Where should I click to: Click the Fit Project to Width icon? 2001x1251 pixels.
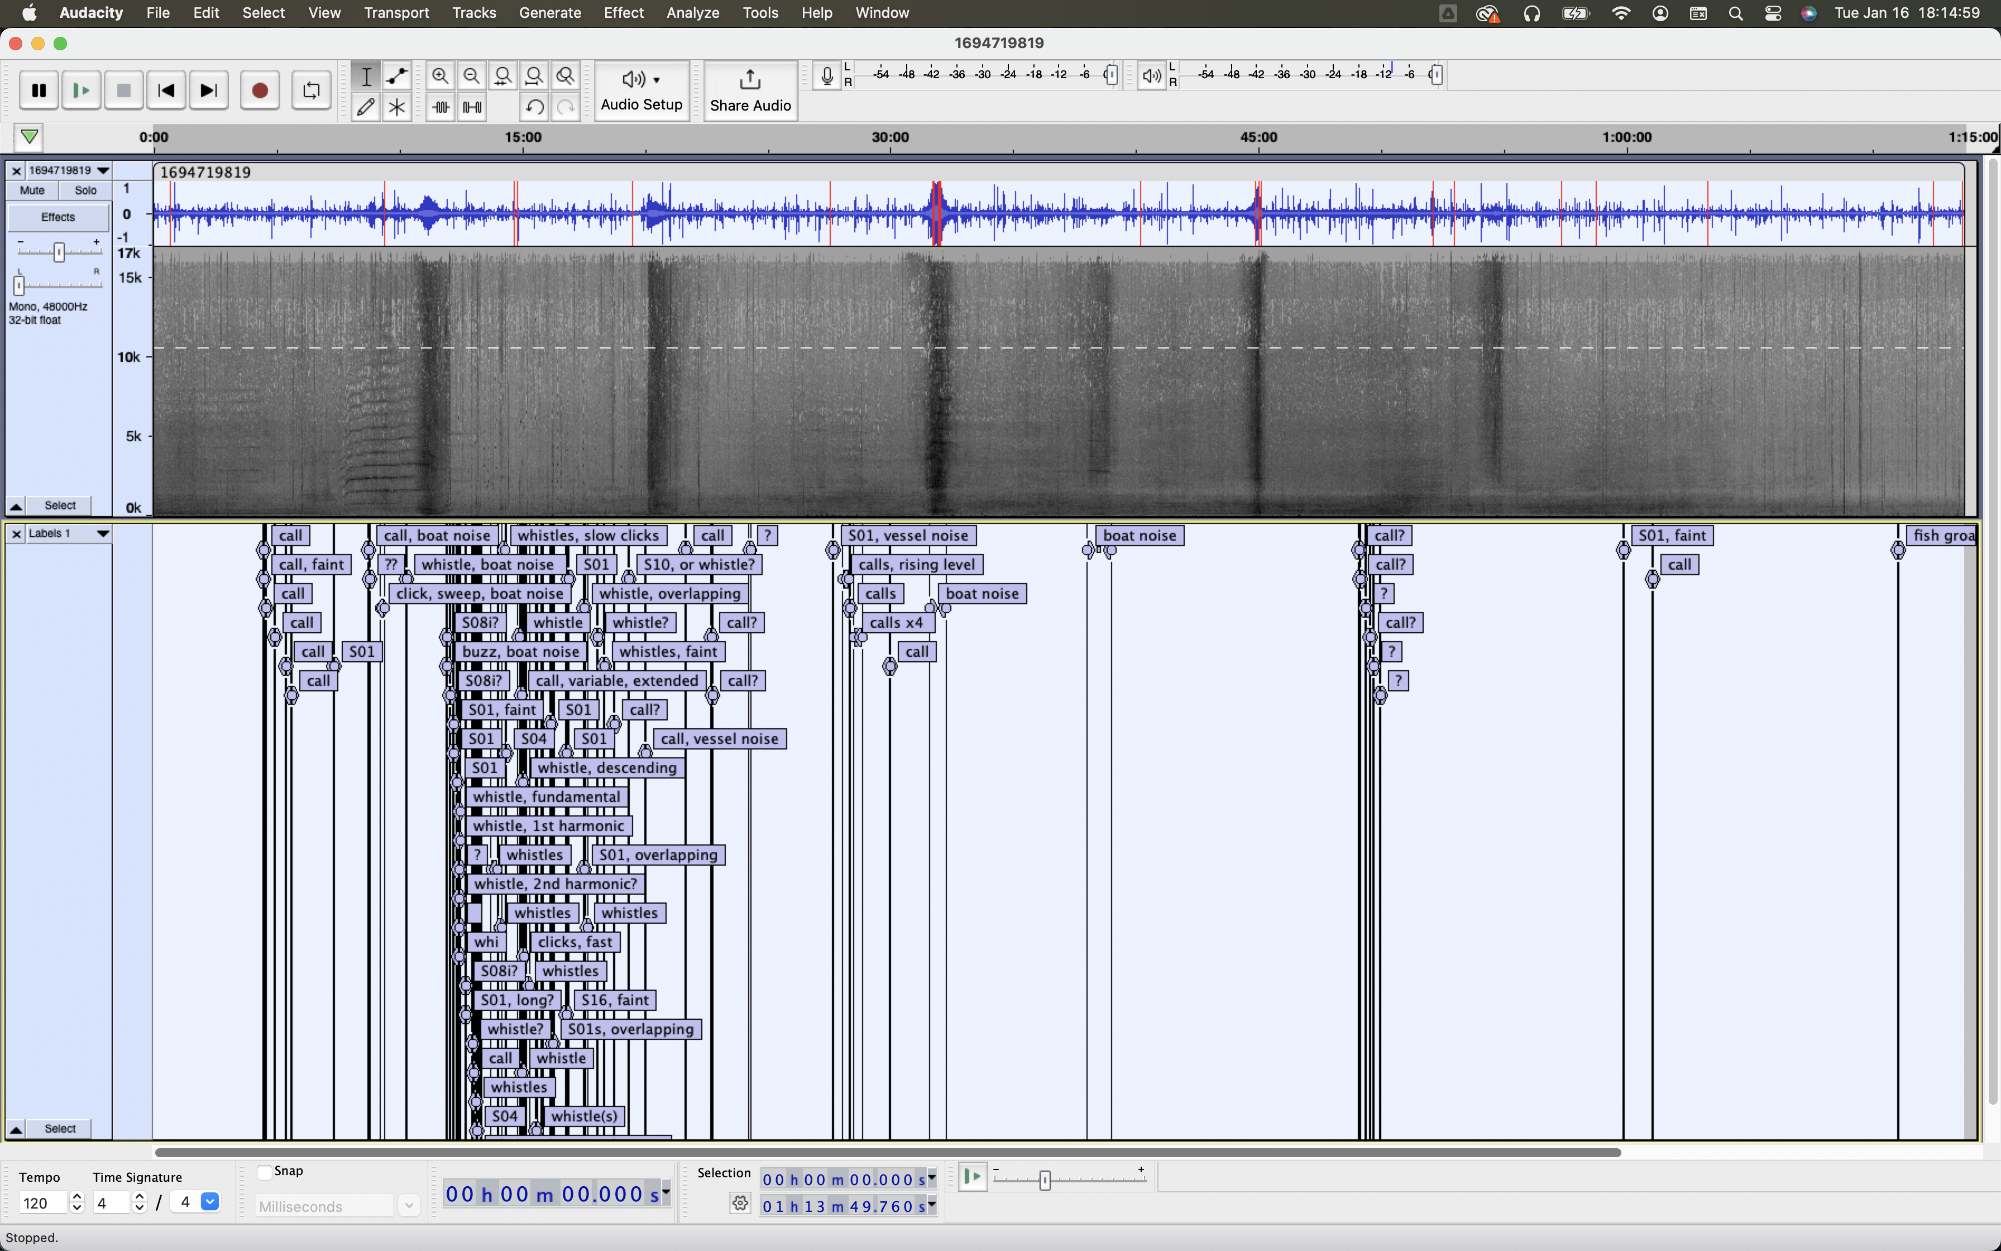(x=534, y=76)
